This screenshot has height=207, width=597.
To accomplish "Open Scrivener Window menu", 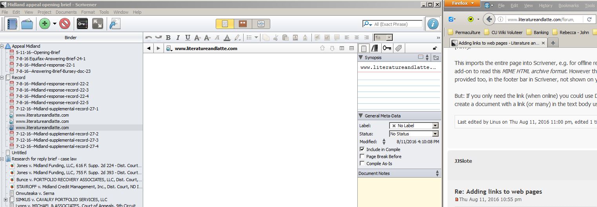I will [121, 12].
